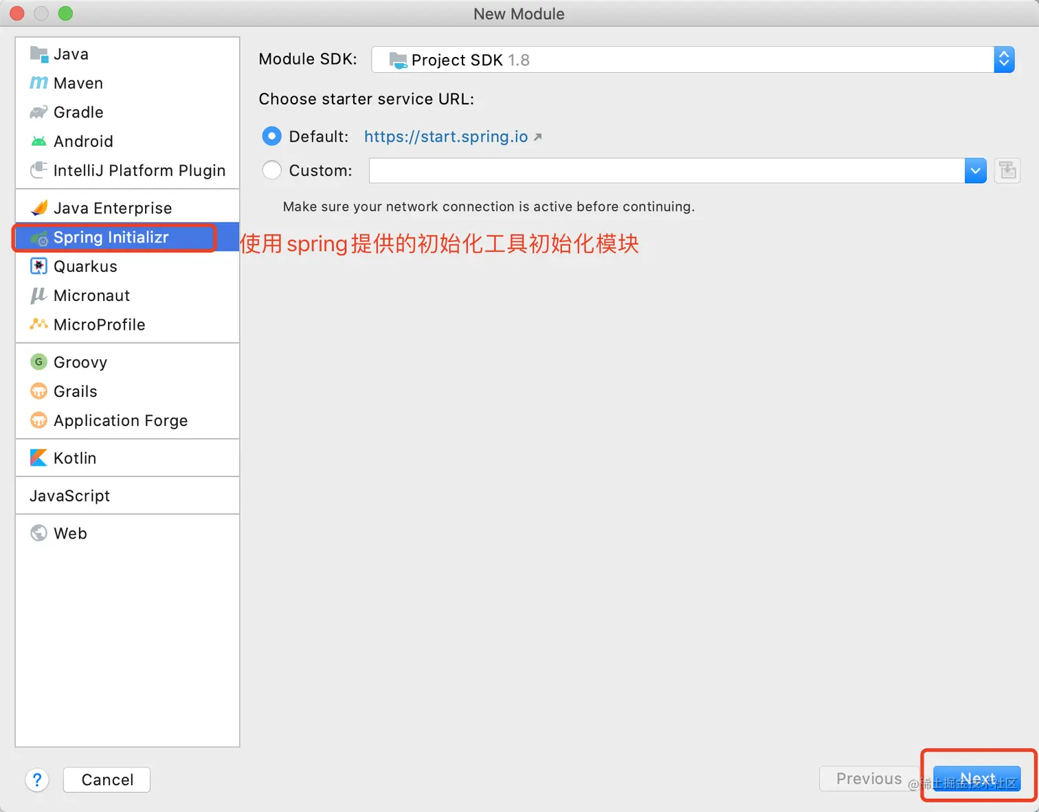The width and height of the screenshot is (1039, 812).
Task: Click the Gradle elephant icon
Action: click(x=39, y=112)
